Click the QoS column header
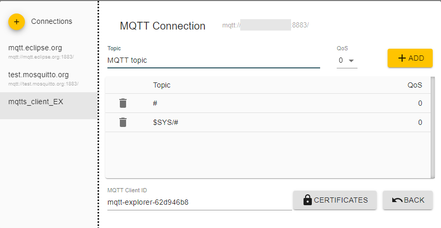This screenshot has width=441, height=228. pos(415,85)
